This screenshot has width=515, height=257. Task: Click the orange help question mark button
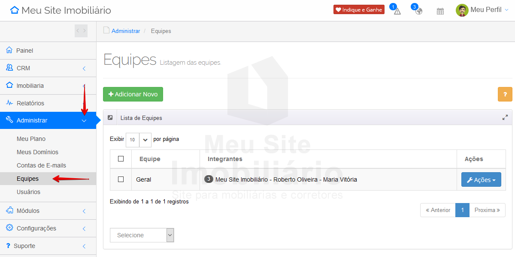[x=505, y=94]
